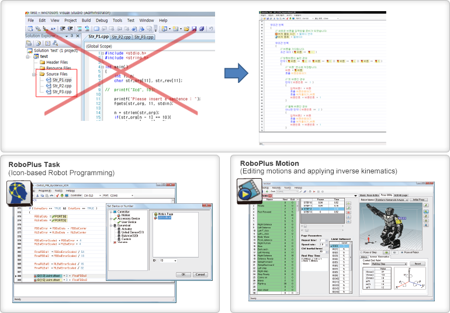This screenshot has height=313, width=450.
Task: Click the green download icon in RoboPlus Task
Action: click(62, 196)
